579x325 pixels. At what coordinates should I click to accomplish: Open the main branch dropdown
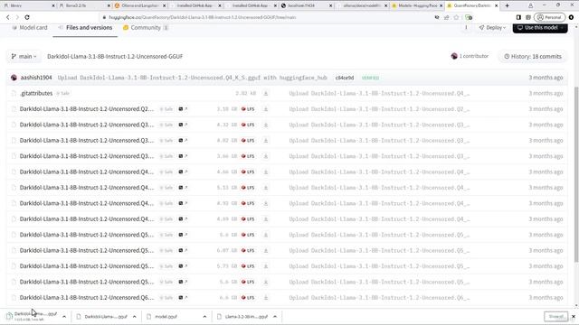[24, 56]
